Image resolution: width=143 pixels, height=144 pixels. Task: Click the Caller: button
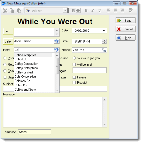8,41
